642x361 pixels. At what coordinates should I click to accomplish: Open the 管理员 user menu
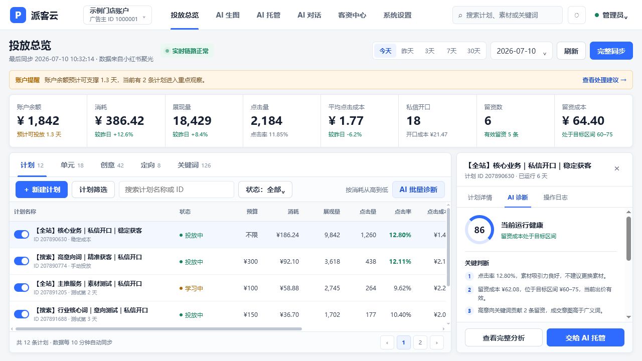coord(611,15)
